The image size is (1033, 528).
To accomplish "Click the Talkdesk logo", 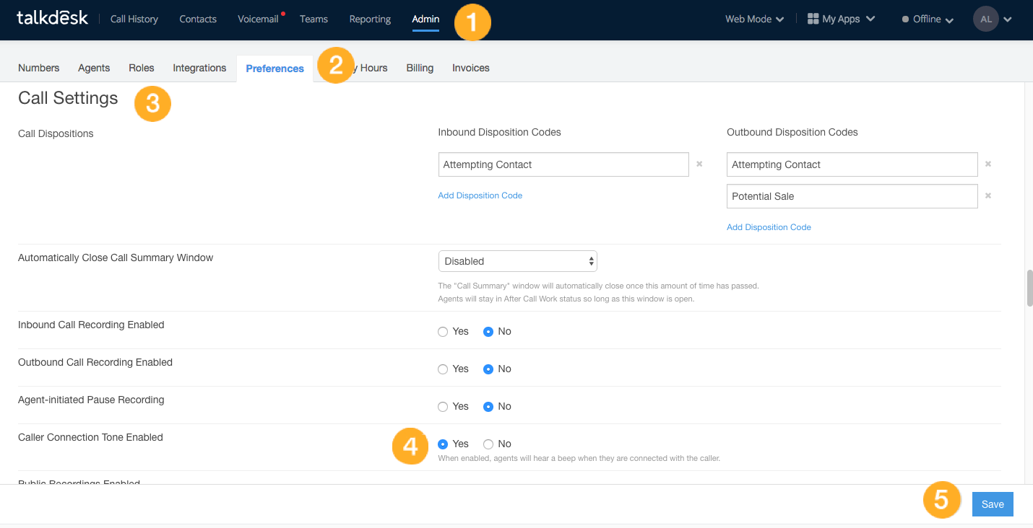I will 52,18.
